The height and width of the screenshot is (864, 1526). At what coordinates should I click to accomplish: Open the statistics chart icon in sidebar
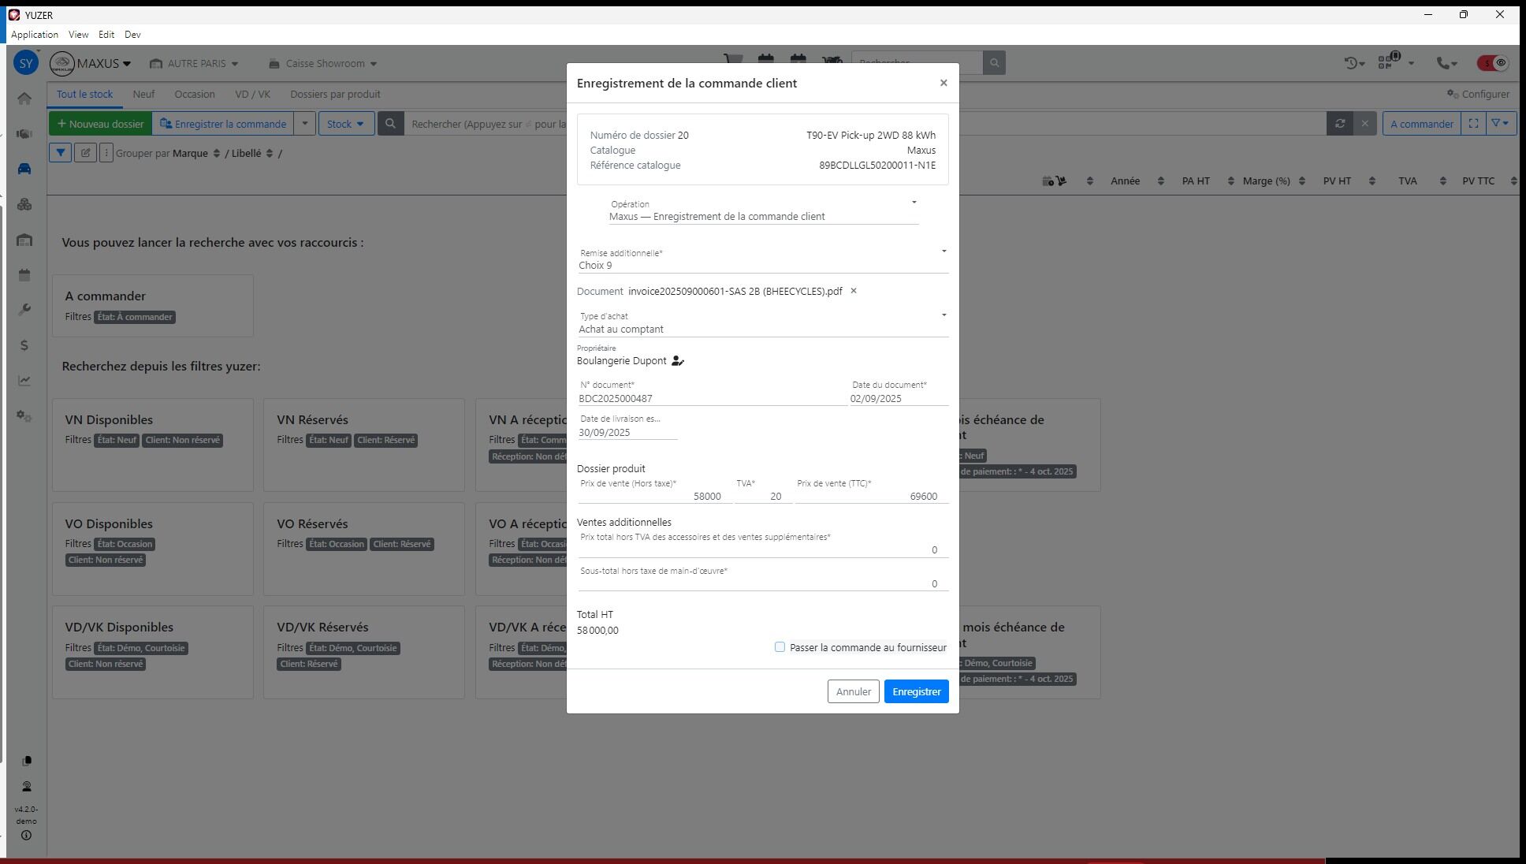24,381
